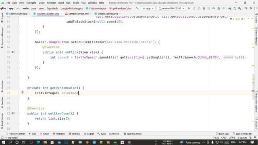This screenshot has height=145, width=258.
Task: Toggle the Emulator side tool window
Action: pyautogui.click(x=256, y=123)
